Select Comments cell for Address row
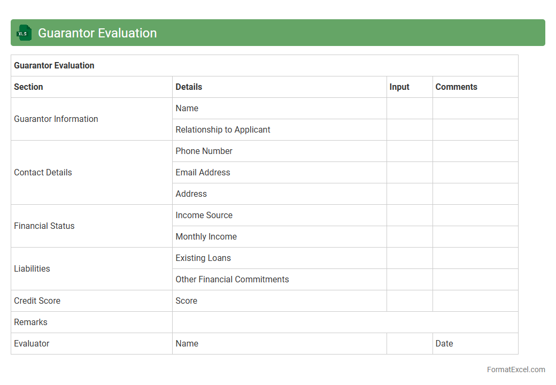 pyautogui.click(x=475, y=194)
